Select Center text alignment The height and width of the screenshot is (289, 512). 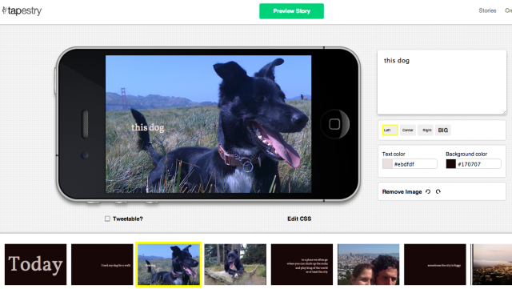pyautogui.click(x=407, y=130)
